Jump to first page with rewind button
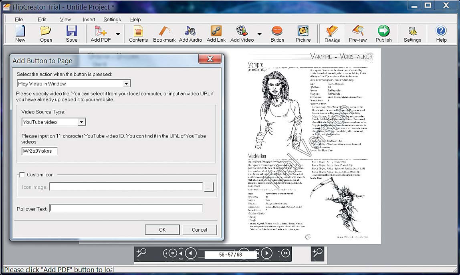This screenshot has height=275, width=460. [x=172, y=253]
